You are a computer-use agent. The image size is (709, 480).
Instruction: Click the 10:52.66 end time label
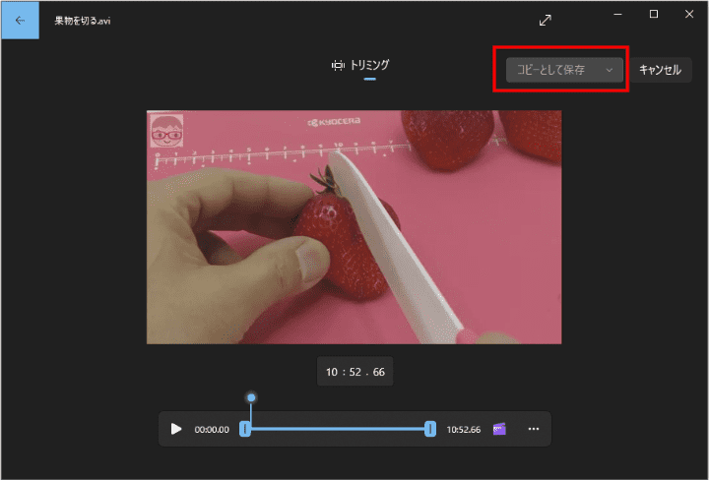[x=464, y=430]
